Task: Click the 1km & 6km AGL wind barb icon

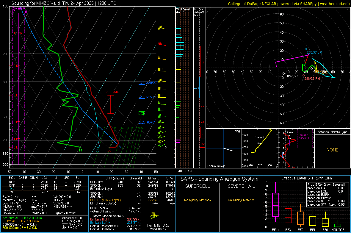Action: [x=154, y=215]
